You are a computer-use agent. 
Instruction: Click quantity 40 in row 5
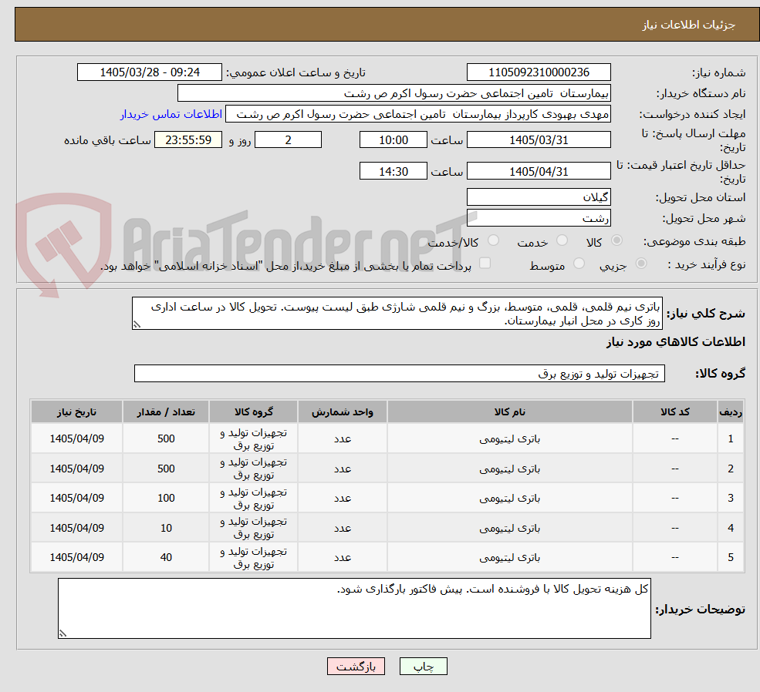click(166, 557)
